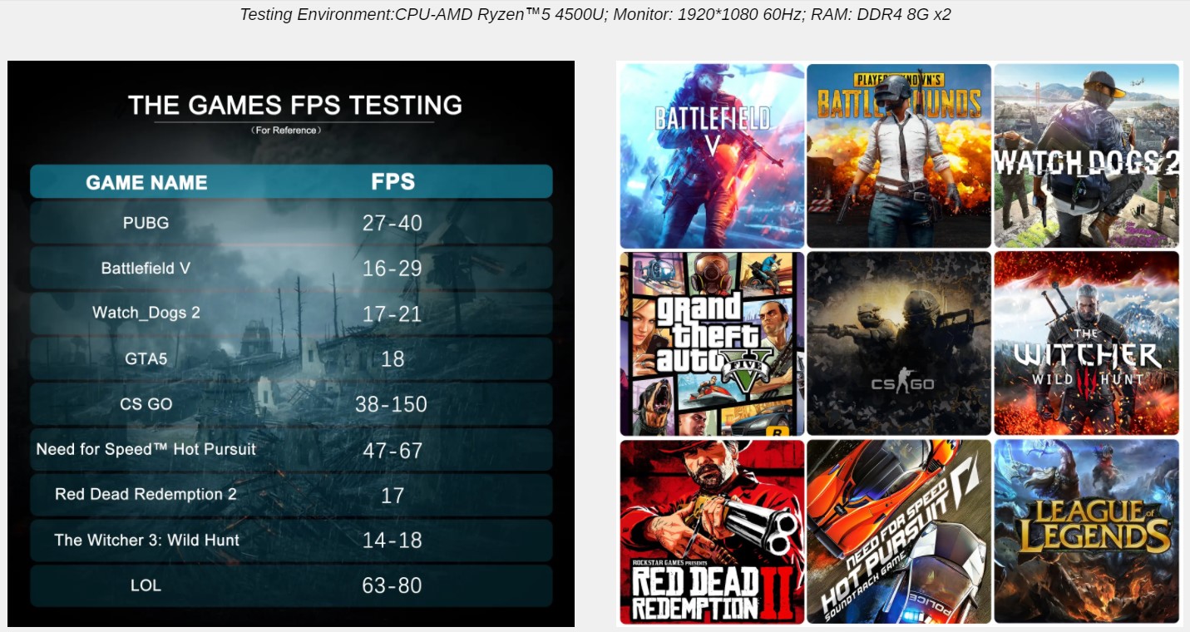
Task: Open the Red Dead Redemption II cover
Action: click(x=712, y=531)
